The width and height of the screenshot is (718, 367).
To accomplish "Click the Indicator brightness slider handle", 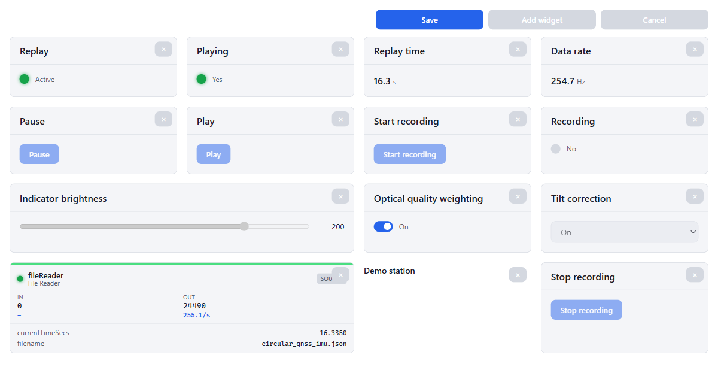I will (244, 226).
